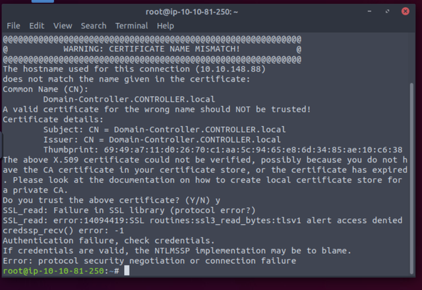
Task: Click the CERTIFICATE NAME MISMATCH warning text
Action: (152, 49)
